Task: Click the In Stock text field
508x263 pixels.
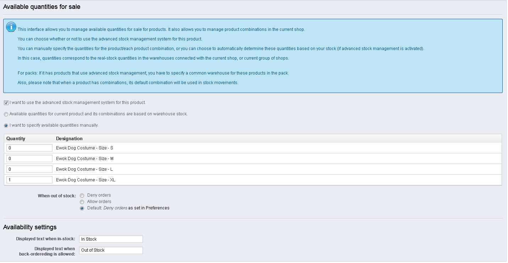Action: 111,239
